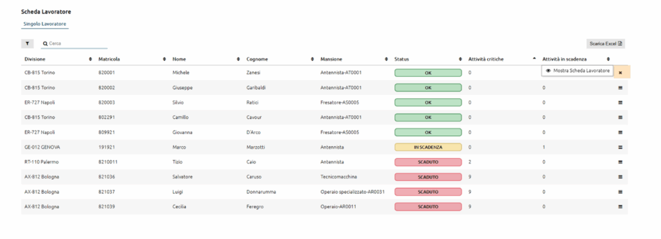
Task: Download table with Scarica Excel button
Action: click(x=605, y=43)
